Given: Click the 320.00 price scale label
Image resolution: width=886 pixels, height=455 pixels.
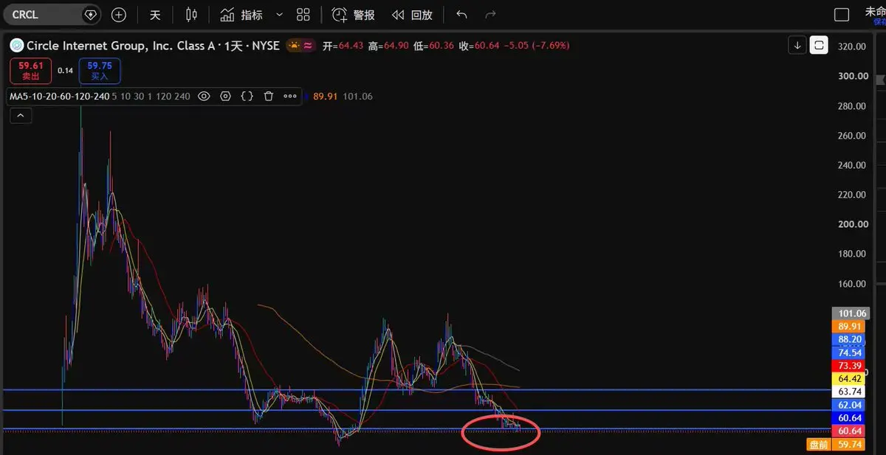Looking at the screenshot, I should point(851,46).
